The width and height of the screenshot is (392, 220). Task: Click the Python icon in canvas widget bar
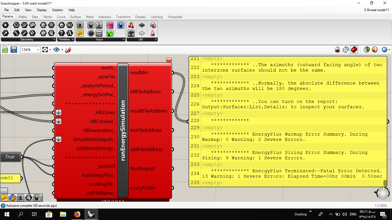click(12, 197)
